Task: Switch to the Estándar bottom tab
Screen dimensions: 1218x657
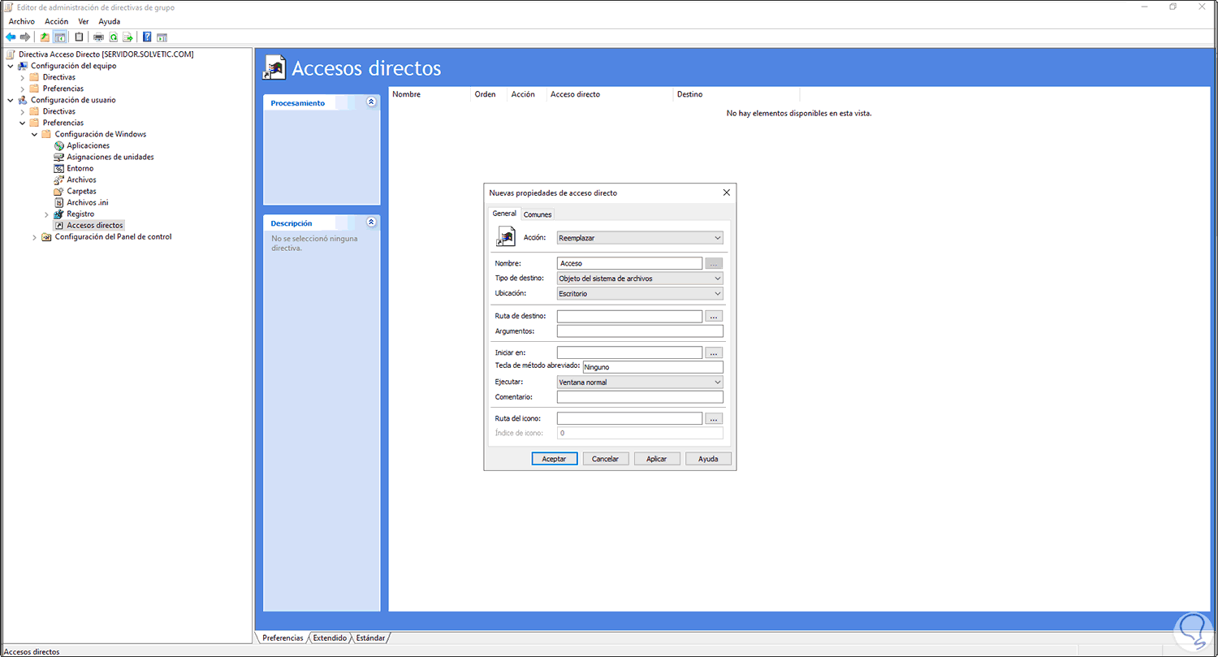Action: [x=371, y=638]
